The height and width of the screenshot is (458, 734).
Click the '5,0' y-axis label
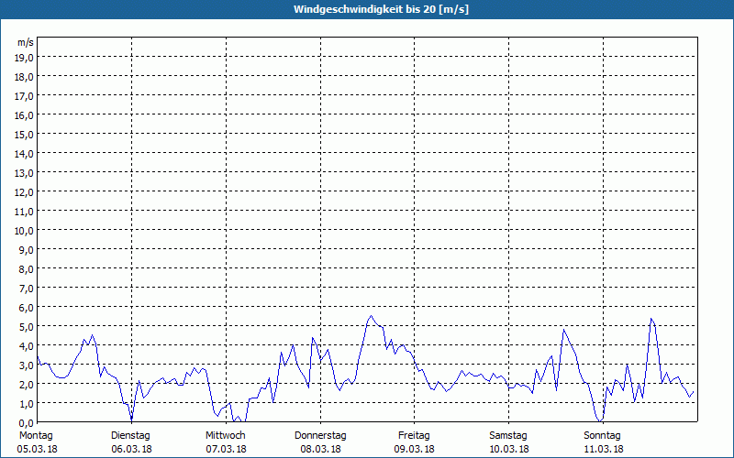pos(27,327)
